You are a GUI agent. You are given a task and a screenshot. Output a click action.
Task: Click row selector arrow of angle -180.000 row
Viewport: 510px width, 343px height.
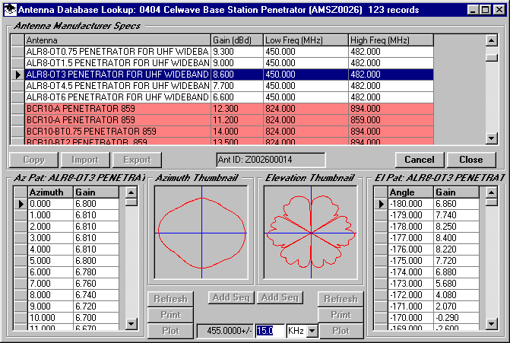pyautogui.click(x=381, y=204)
